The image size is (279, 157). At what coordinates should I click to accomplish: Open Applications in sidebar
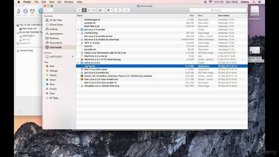[56, 34]
